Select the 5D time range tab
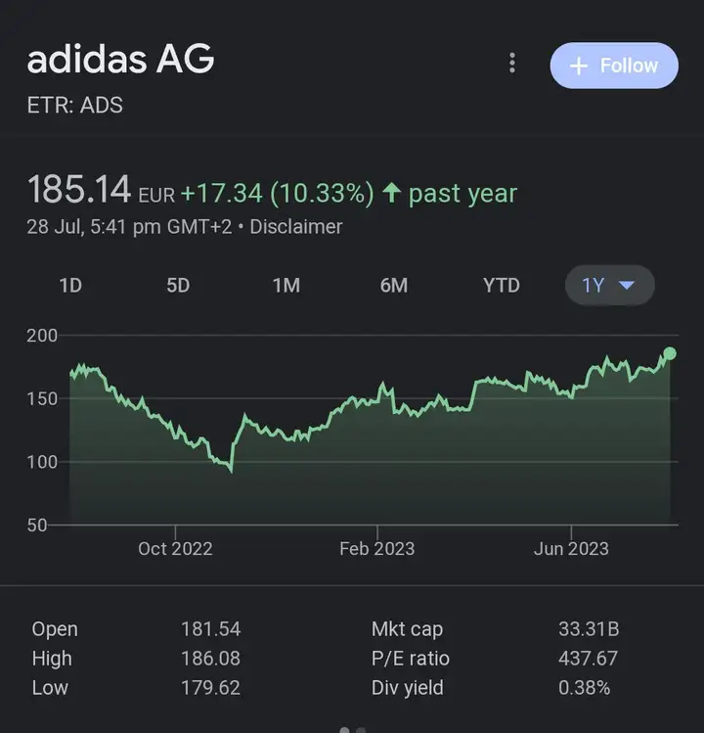Image resolution: width=704 pixels, height=733 pixels. [x=178, y=285]
